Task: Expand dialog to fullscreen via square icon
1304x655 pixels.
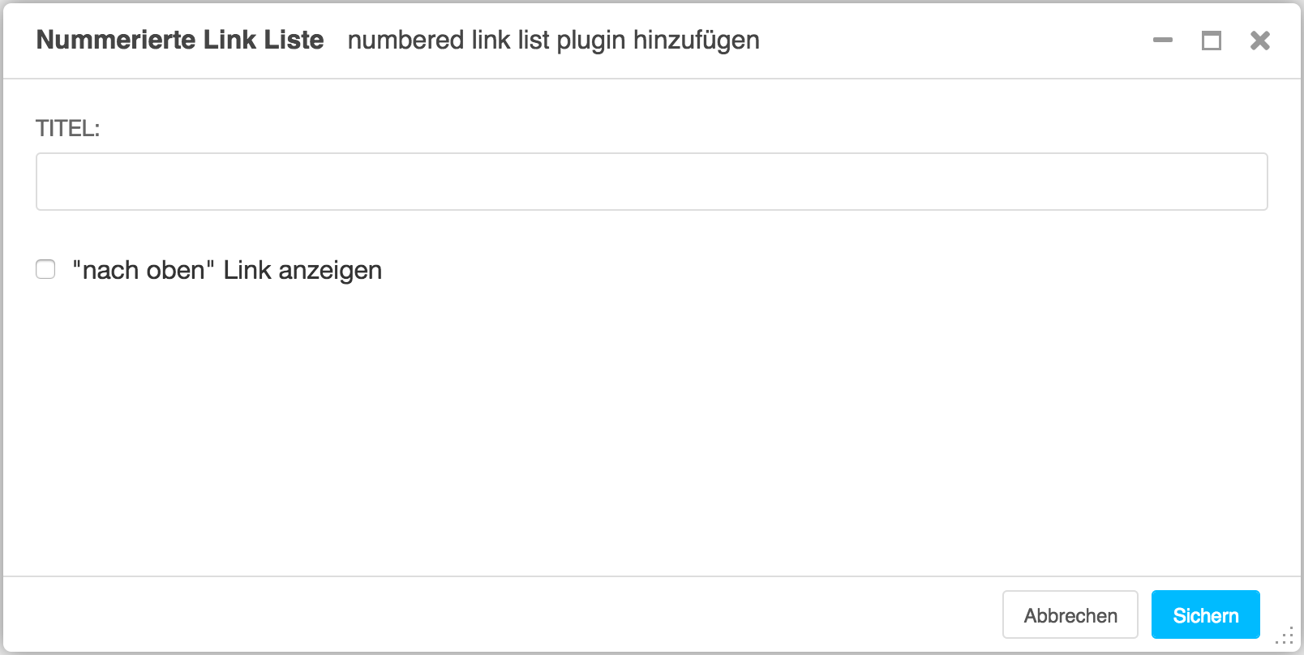Action: click(1212, 41)
